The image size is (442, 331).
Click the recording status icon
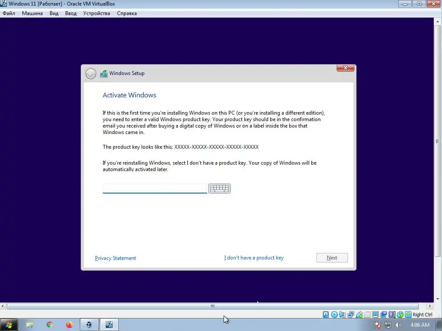click(383, 314)
